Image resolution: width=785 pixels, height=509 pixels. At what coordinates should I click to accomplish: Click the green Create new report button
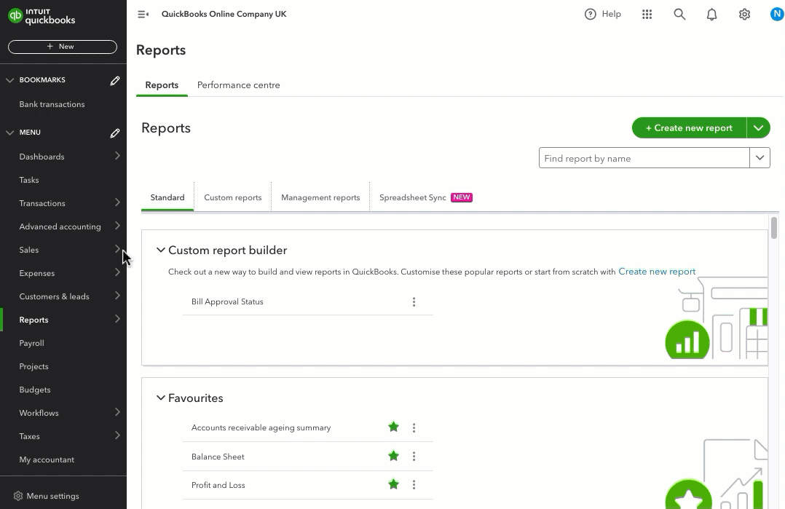[687, 127]
